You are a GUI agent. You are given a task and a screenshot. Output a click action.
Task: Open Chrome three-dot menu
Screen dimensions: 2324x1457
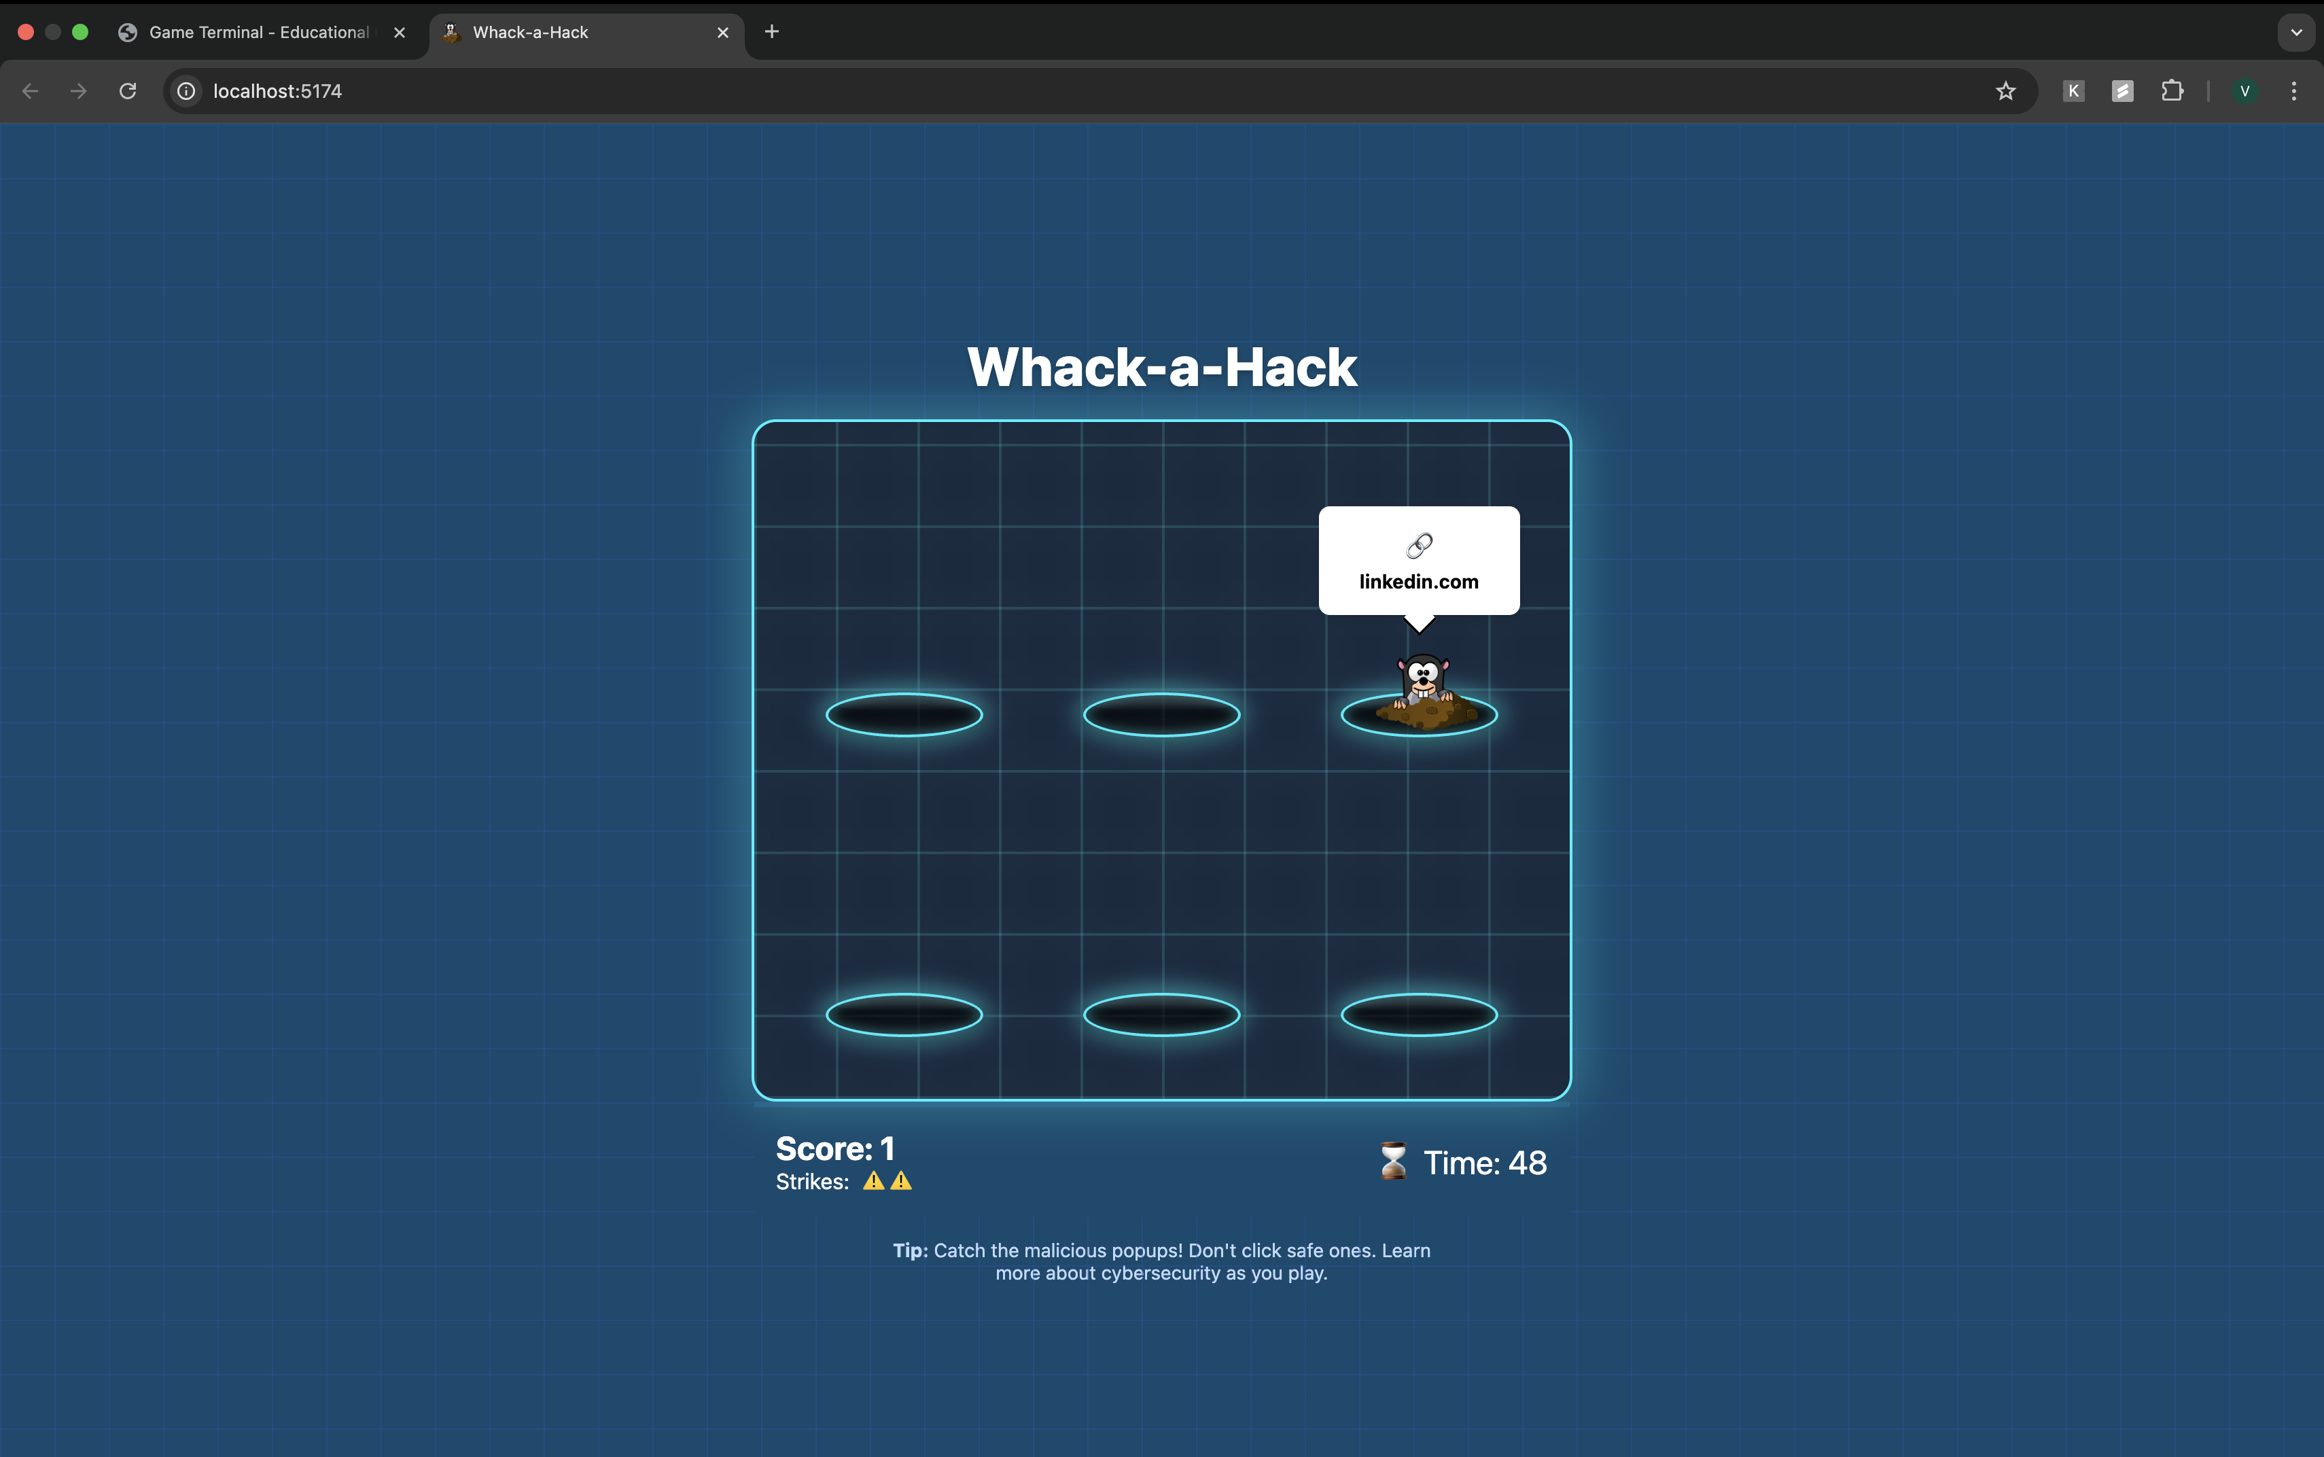click(x=2293, y=90)
